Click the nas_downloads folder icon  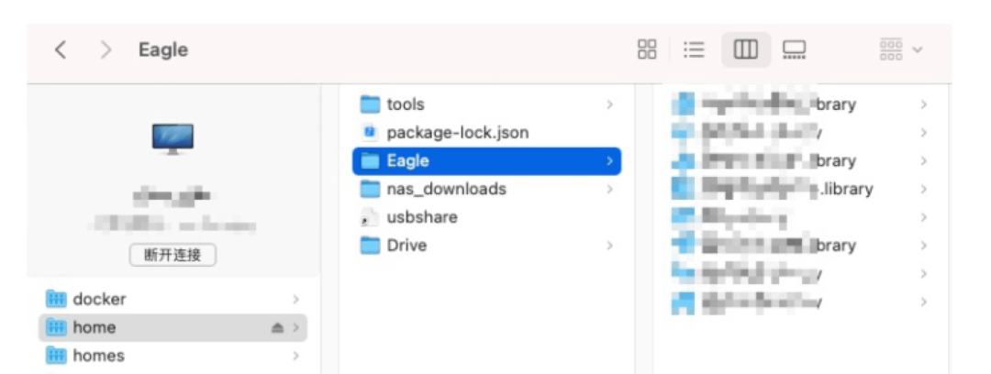[370, 189]
